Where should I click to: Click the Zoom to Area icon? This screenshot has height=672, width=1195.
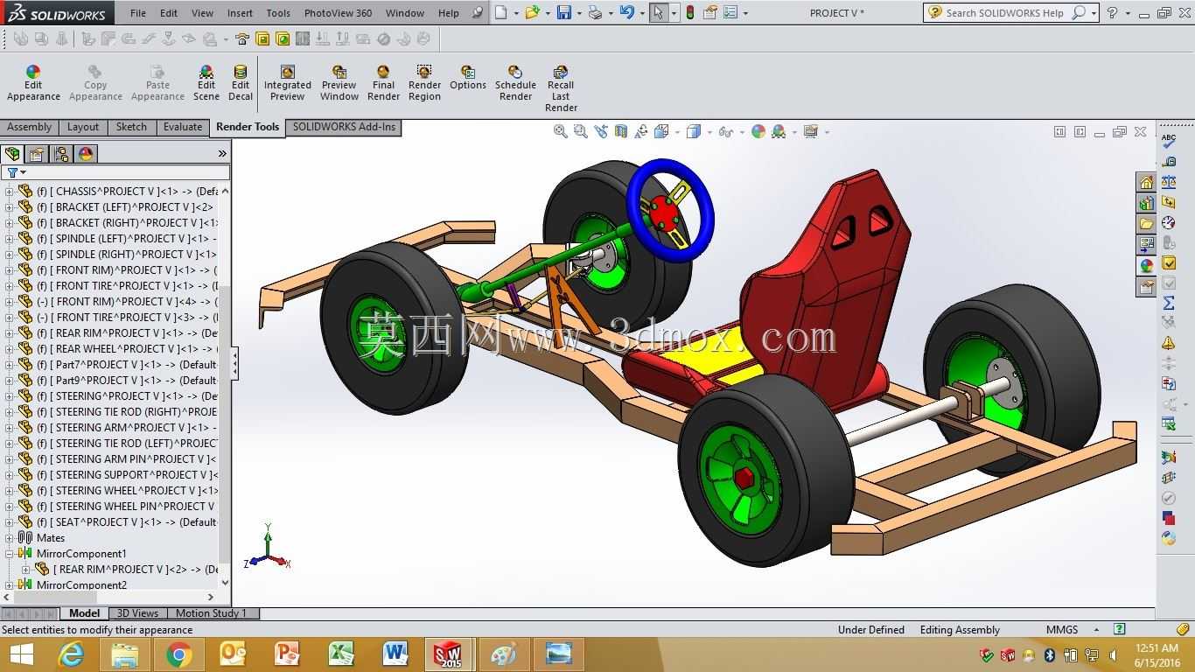(581, 131)
